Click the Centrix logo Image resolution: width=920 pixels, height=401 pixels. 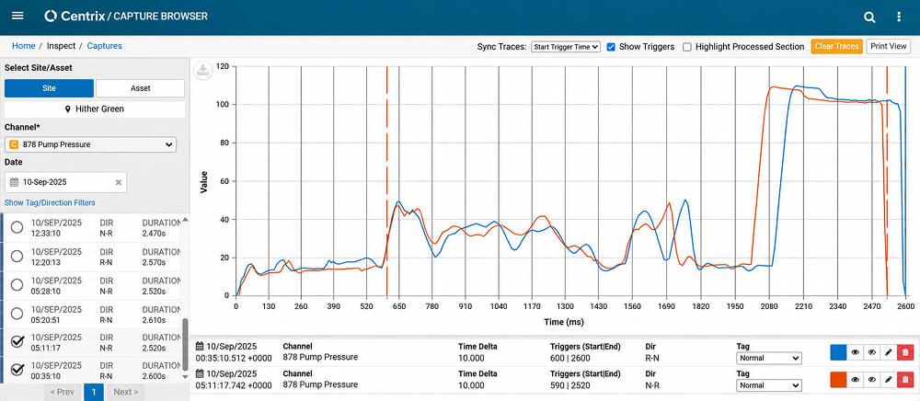(x=75, y=16)
